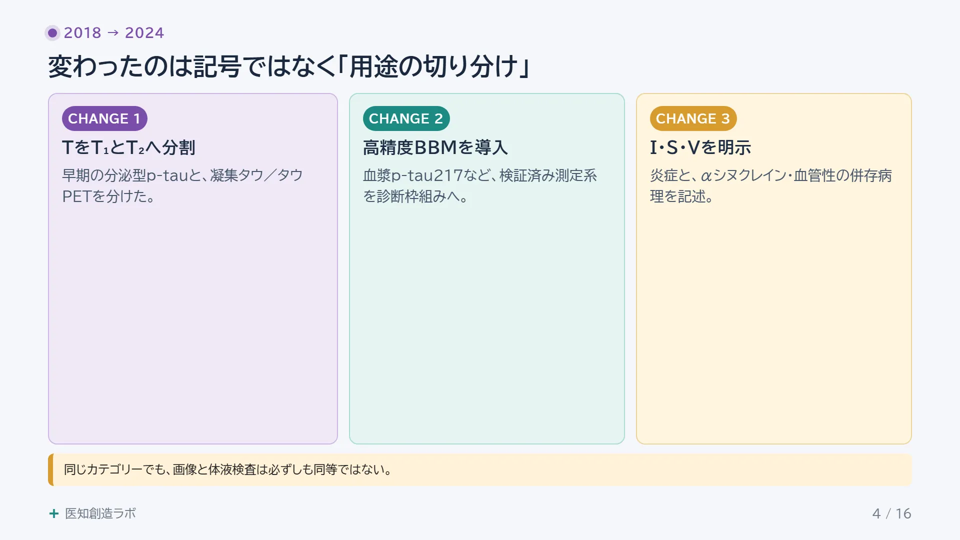
Task: Click the heading 'TをT₁とT₂へ分割'
Action: [x=129, y=147]
